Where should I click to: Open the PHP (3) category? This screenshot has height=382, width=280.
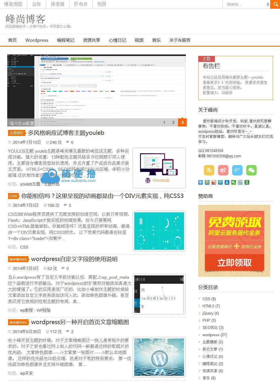(x=209, y=320)
